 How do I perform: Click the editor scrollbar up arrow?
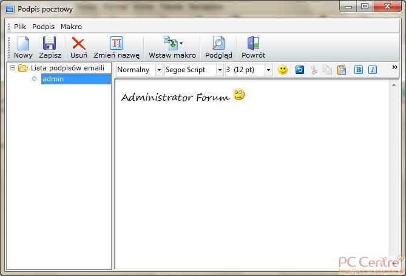pyautogui.click(x=394, y=85)
